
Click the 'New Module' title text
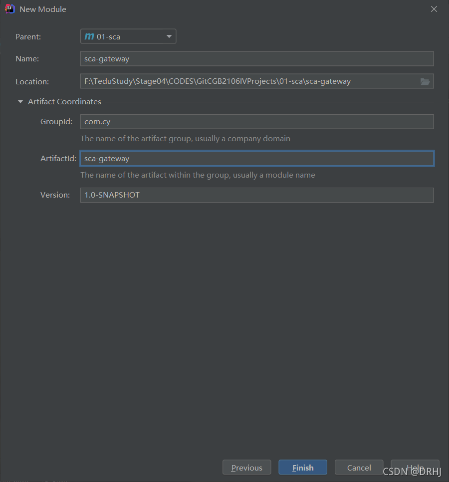[x=43, y=9]
